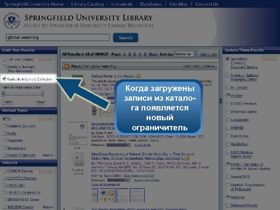The height and width of the screenshot is (210, 280).
Task: Click the icon after Methodology and Insights title
Action: (187, 158)
